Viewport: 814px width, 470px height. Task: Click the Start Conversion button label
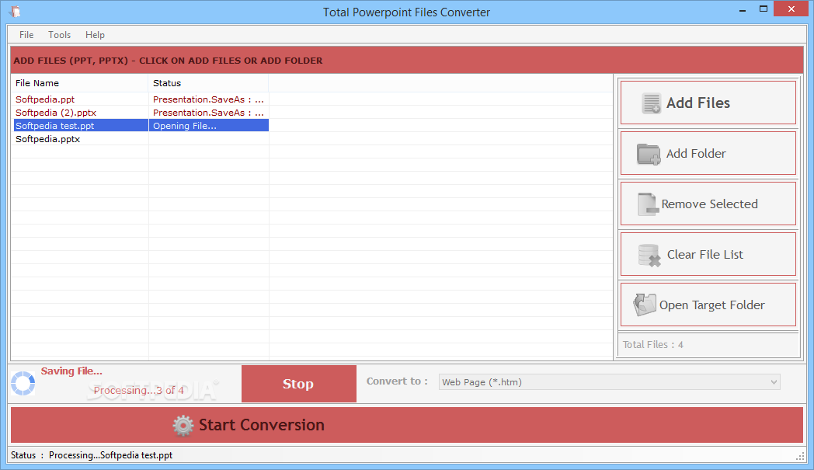click(262, 425)
